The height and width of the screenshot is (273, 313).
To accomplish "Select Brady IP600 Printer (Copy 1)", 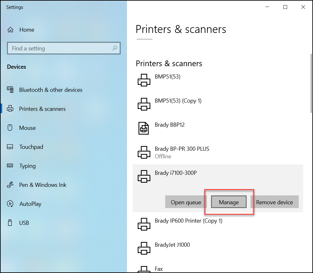I will coord(218,224).
